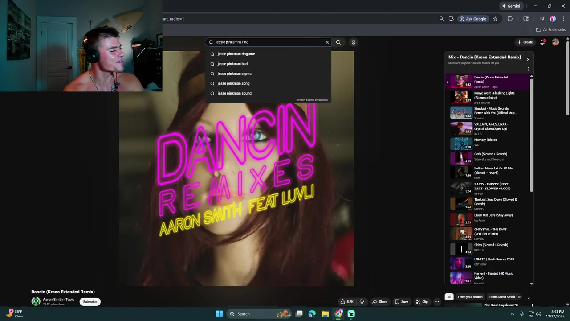Subscribe to Aaron Smith - Topic
The width and height of the screenshot is (570, 321).
tap(90, 302)
